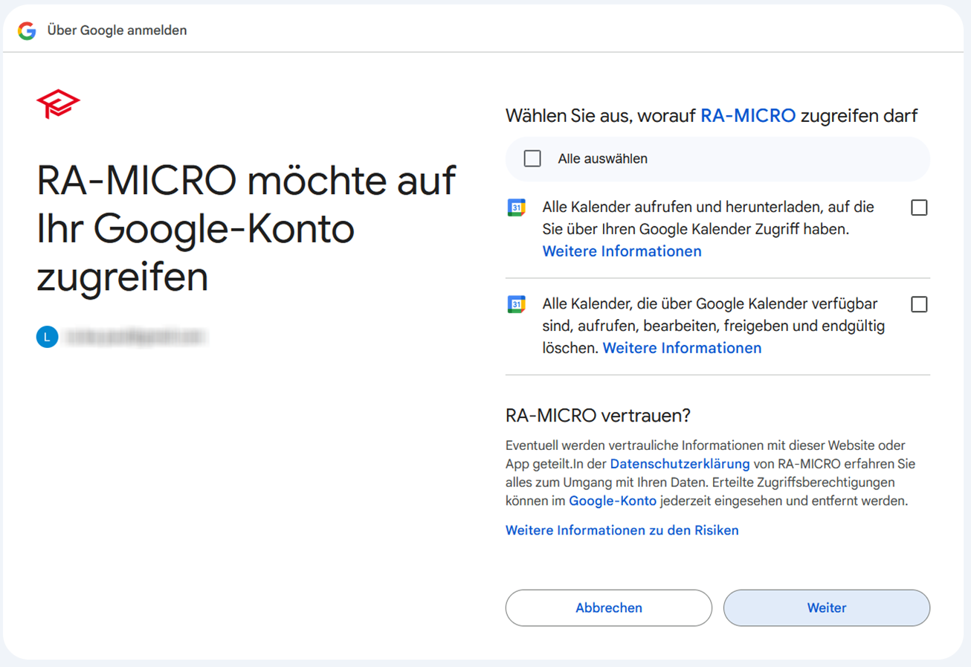Click the Google logo icon in header

pos(28,30)
